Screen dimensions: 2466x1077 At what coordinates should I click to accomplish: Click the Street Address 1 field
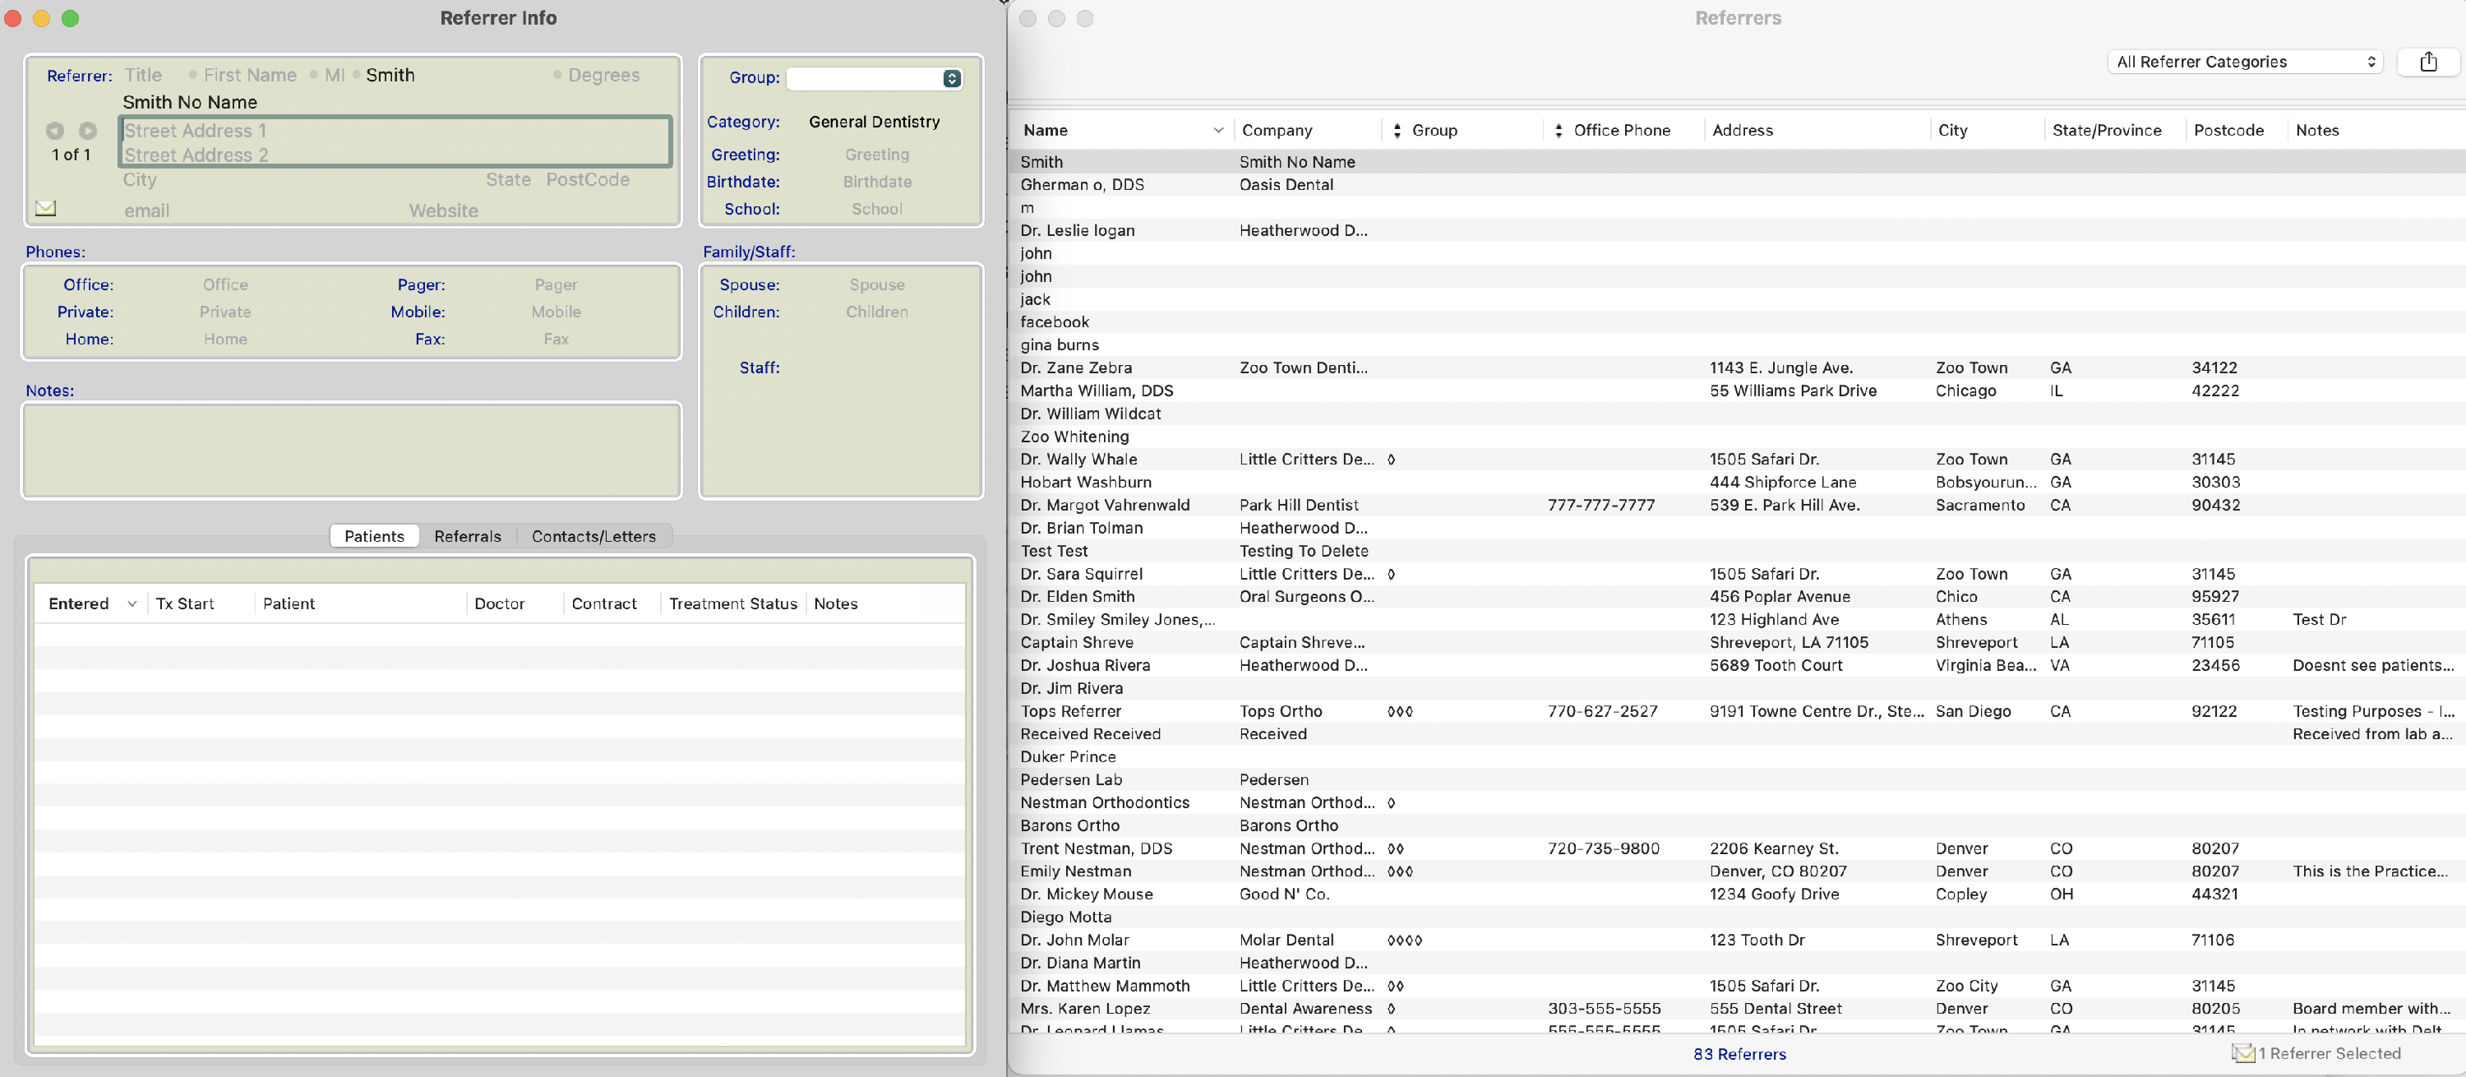pos(395,132)
